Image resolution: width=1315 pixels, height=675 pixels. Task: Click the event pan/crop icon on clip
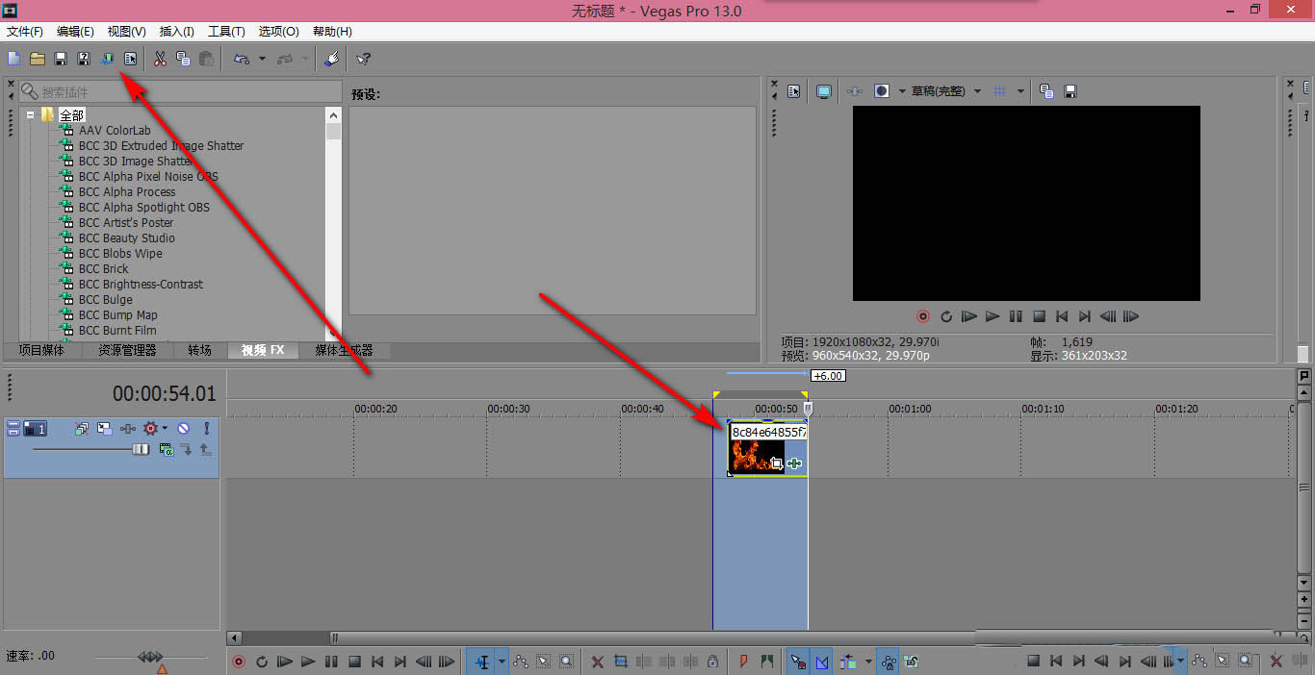click(x=777, y=464)
